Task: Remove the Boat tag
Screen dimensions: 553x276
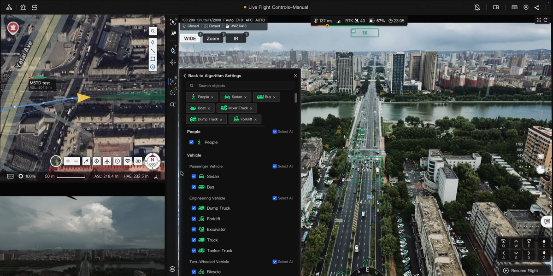Action: coord(209,108)
